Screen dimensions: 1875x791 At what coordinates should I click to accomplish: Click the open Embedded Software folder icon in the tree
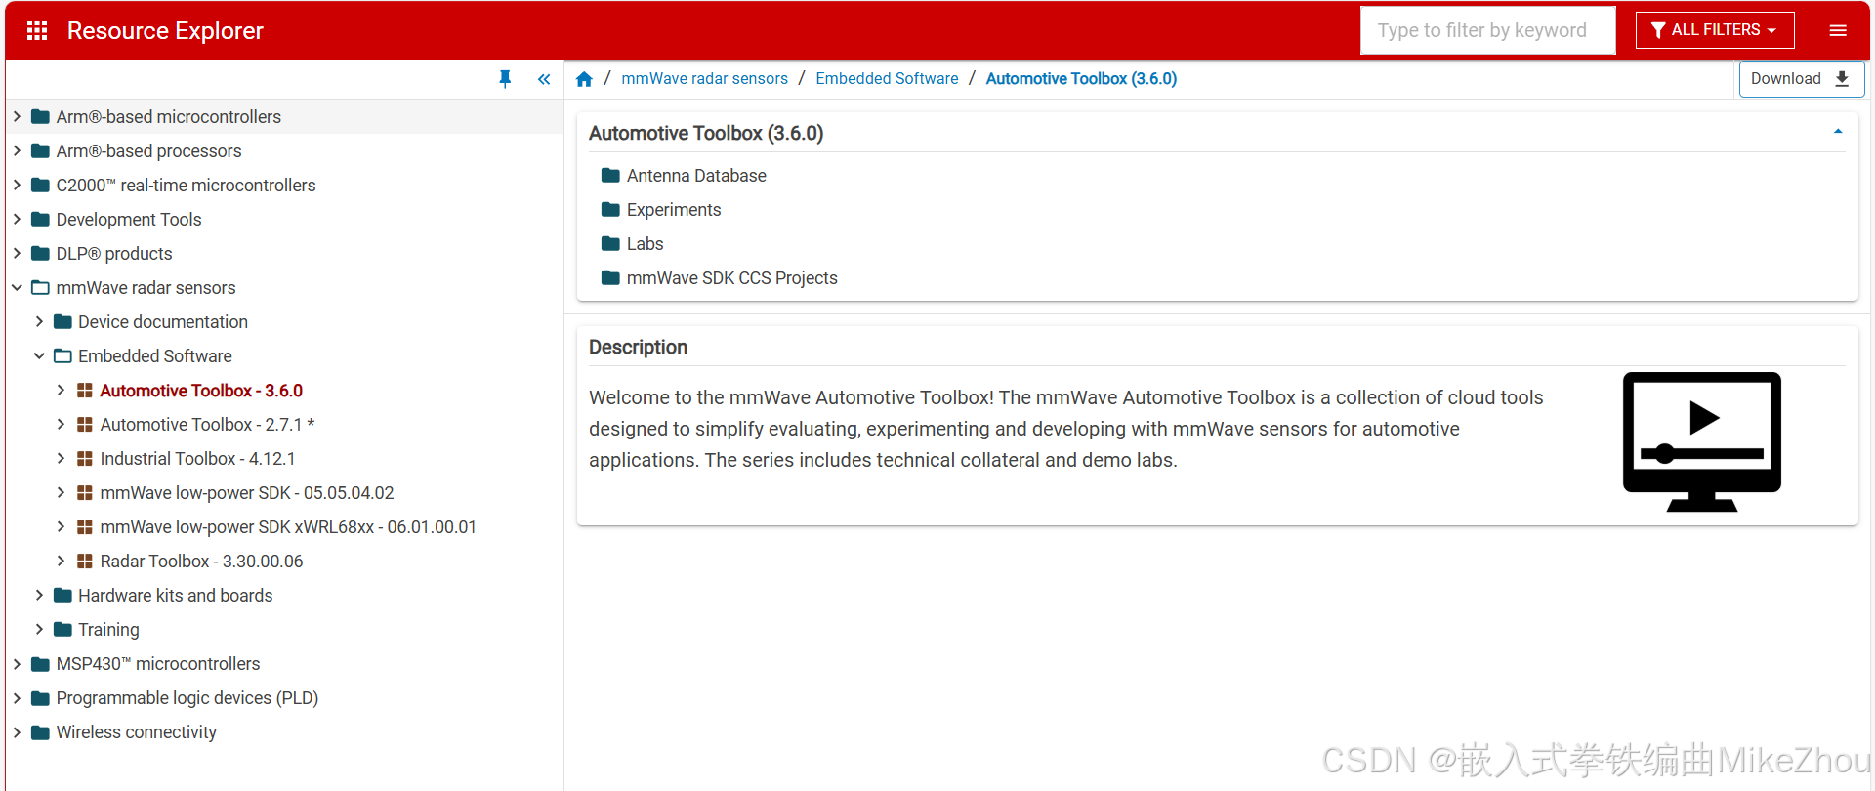point(62,355)
